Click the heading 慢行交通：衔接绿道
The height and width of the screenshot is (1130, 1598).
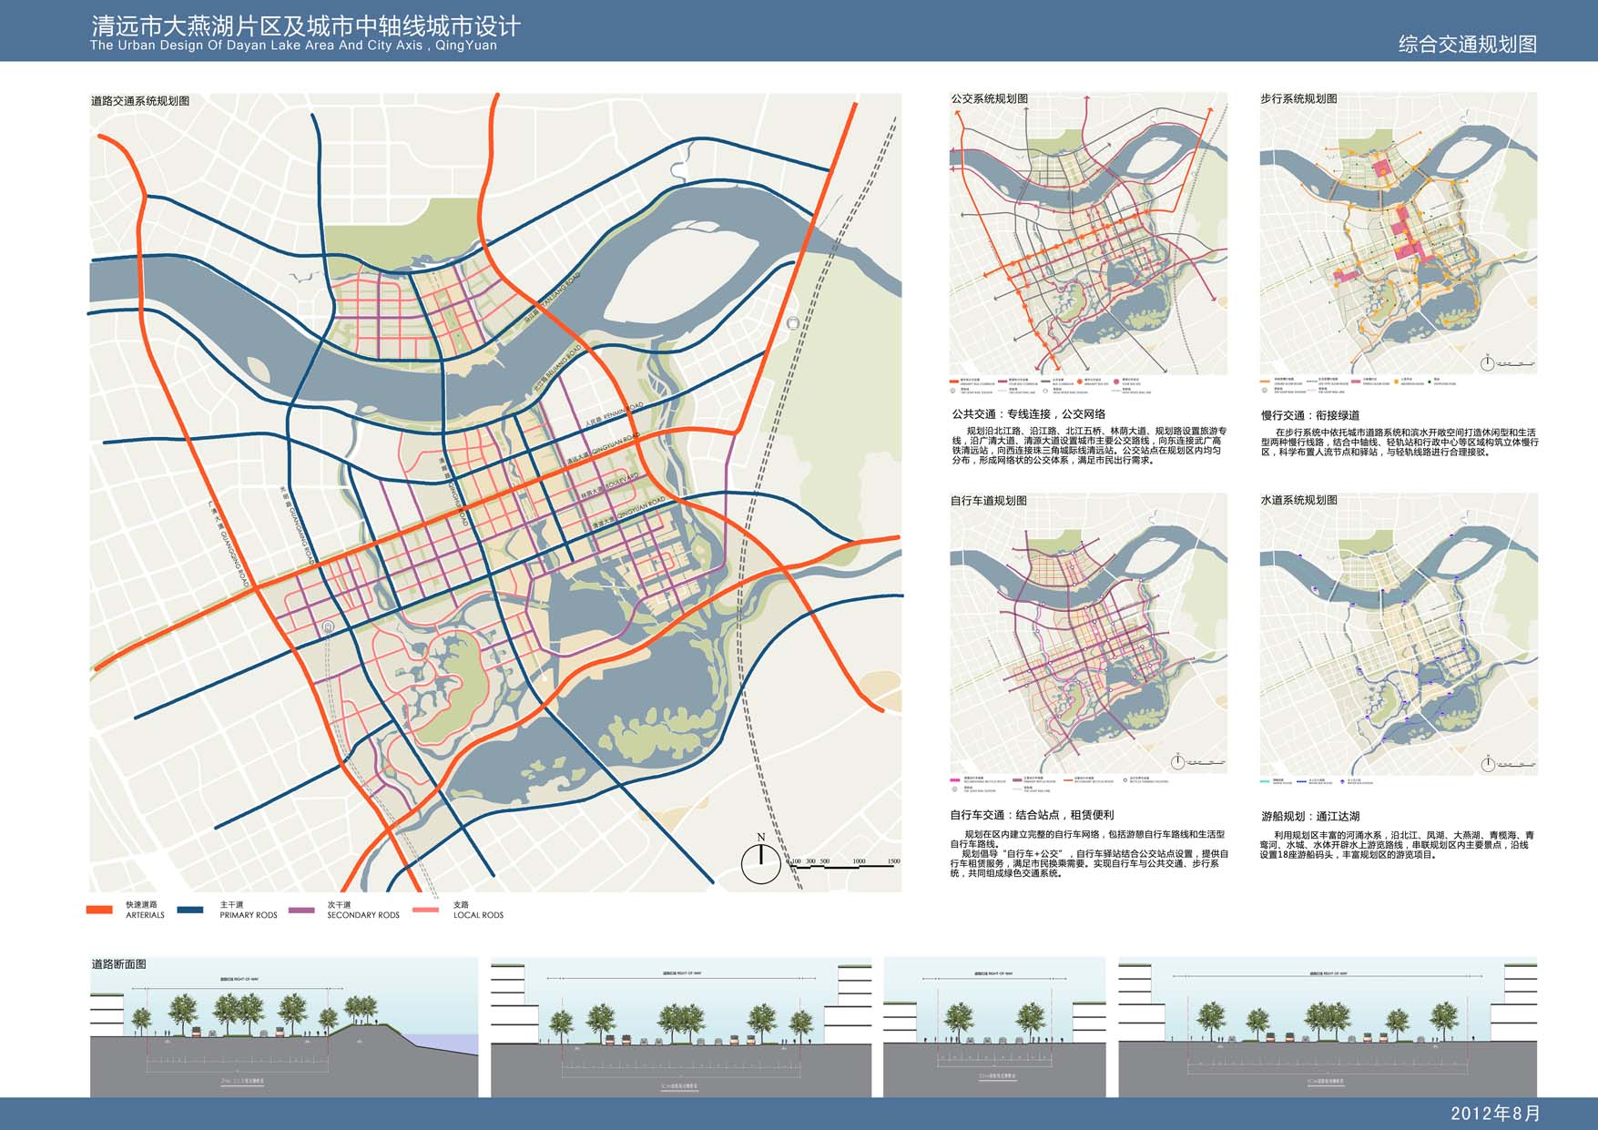1310,415
